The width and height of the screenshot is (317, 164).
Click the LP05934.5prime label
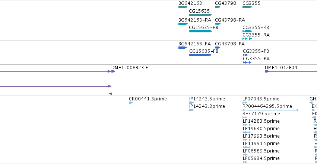pyautogui.click(x=261, y=158)
